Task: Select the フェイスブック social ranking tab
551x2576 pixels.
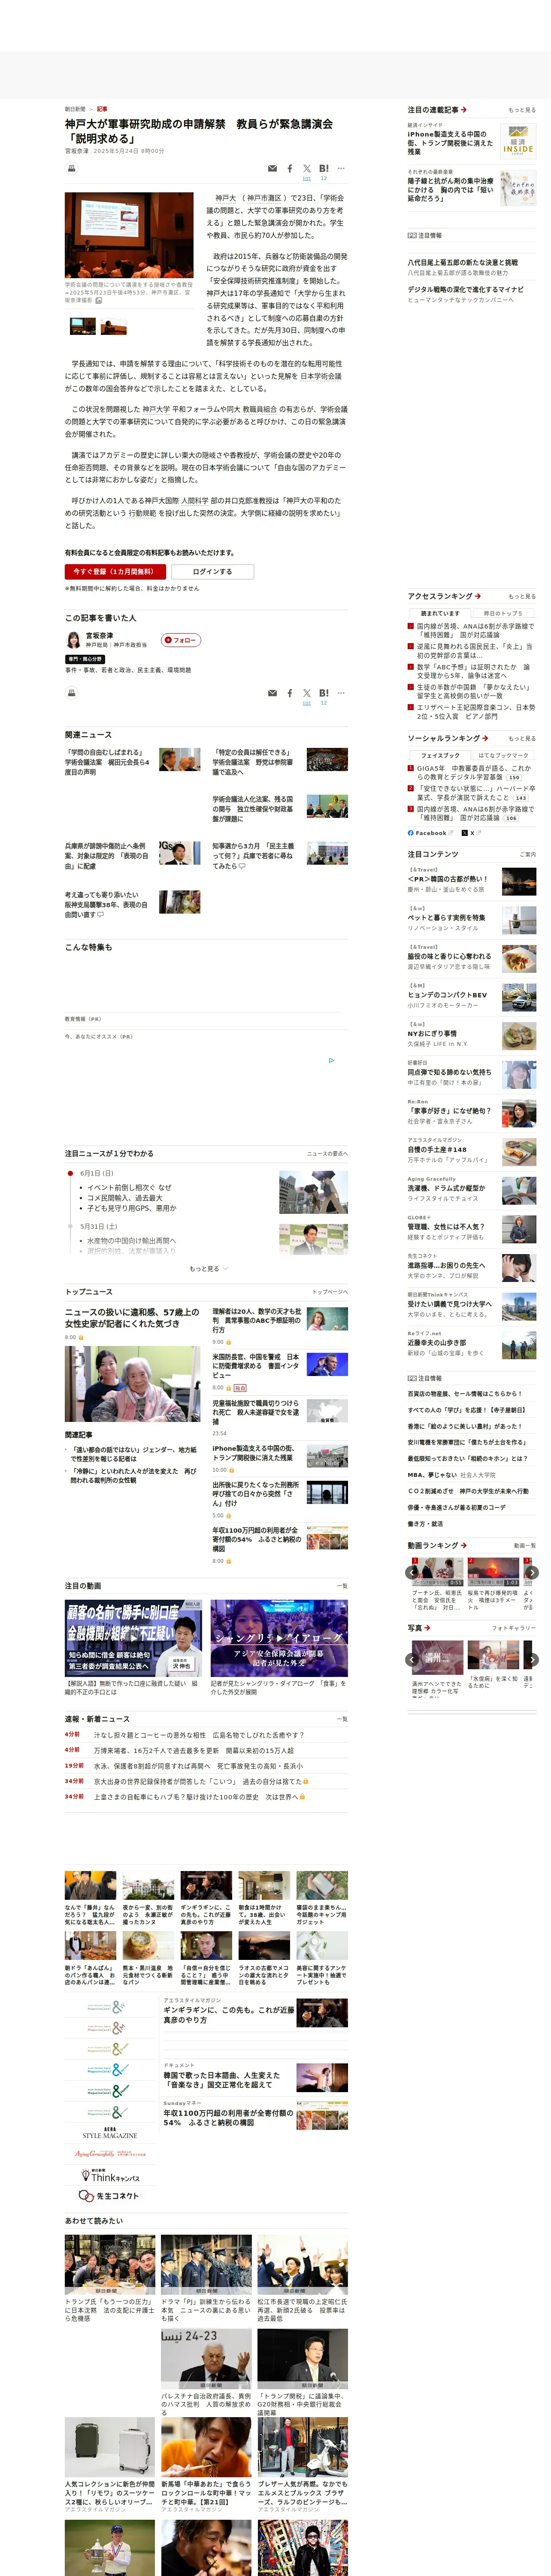Action: (x=440, y=755)
